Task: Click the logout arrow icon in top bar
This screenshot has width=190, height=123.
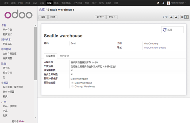Action: pyautogui.click(x=158, y=3)
